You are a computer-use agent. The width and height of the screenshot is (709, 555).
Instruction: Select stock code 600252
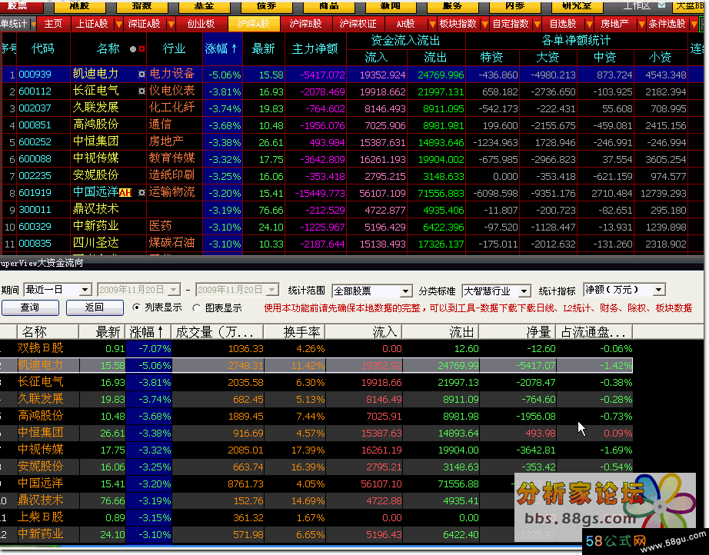coord(35,142)
